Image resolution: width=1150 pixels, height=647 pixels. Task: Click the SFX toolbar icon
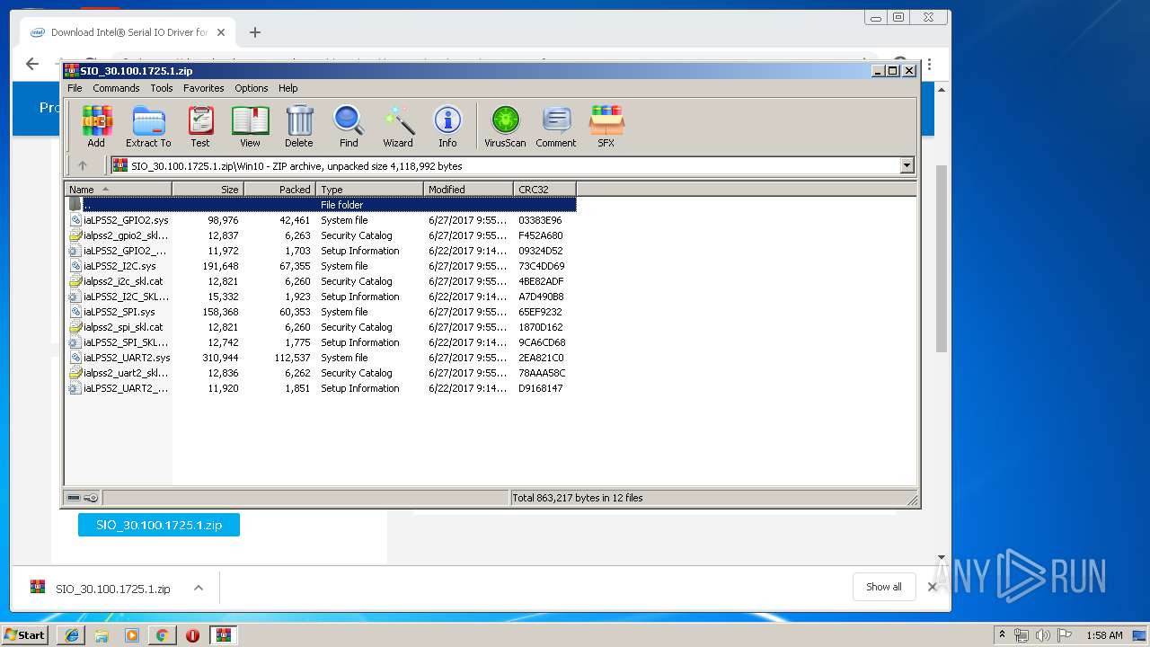tap(606, 126)
